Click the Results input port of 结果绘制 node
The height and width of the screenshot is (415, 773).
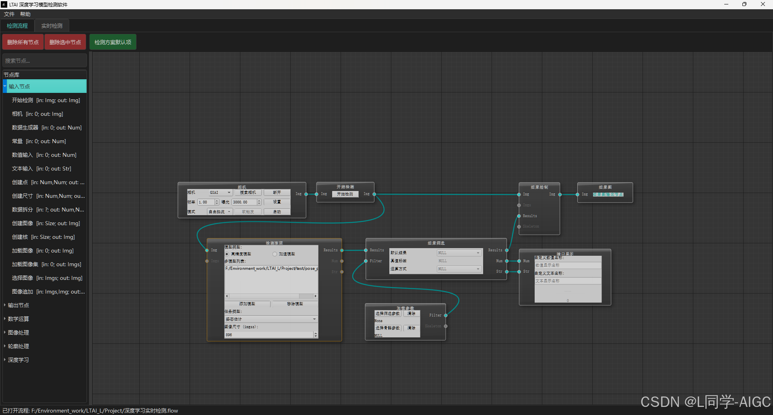click(x=519, y=216)
